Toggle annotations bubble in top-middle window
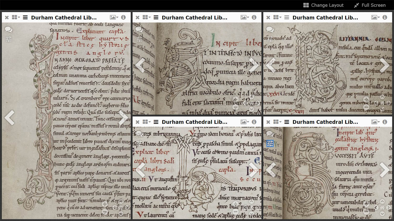This screenshot has width=394, height=221. click(x=139, y=29)
